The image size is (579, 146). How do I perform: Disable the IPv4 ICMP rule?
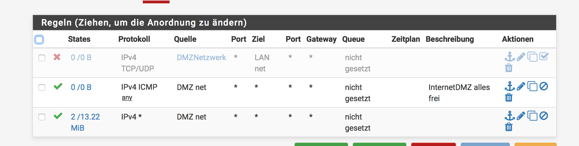[544, 86]
